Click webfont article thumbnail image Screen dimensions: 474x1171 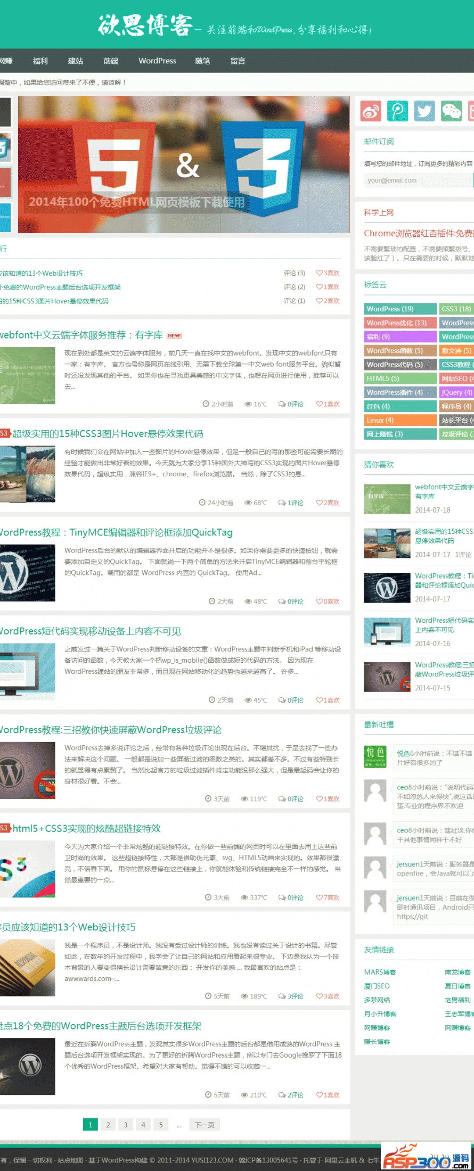pyautogui.click(x=28, y=376)
